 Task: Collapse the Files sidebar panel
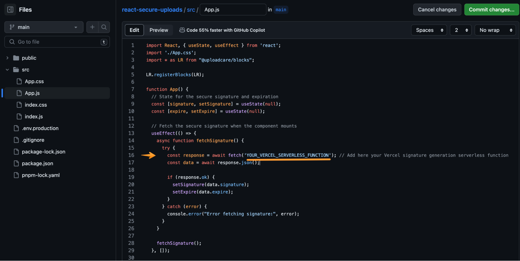coord(10,9)
